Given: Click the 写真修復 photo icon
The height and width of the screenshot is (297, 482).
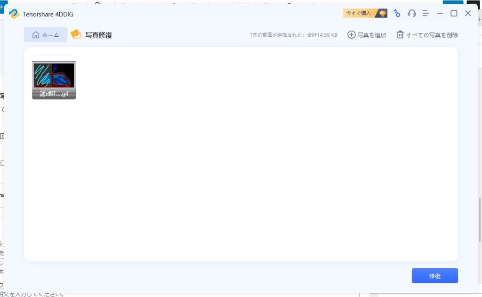Looking at the screenshot, I should click(x=76, y=34).
